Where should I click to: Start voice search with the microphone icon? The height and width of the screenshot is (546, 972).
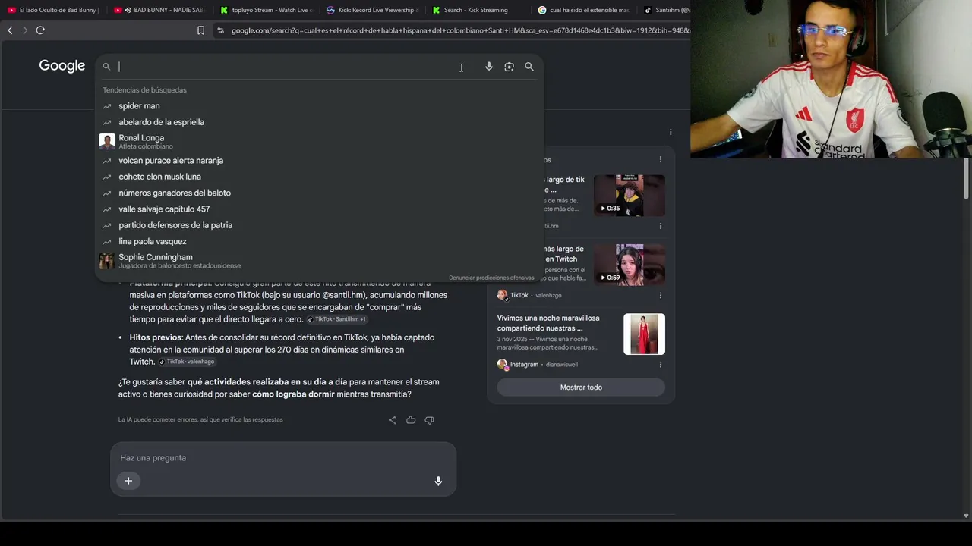(x=489, y=67)
